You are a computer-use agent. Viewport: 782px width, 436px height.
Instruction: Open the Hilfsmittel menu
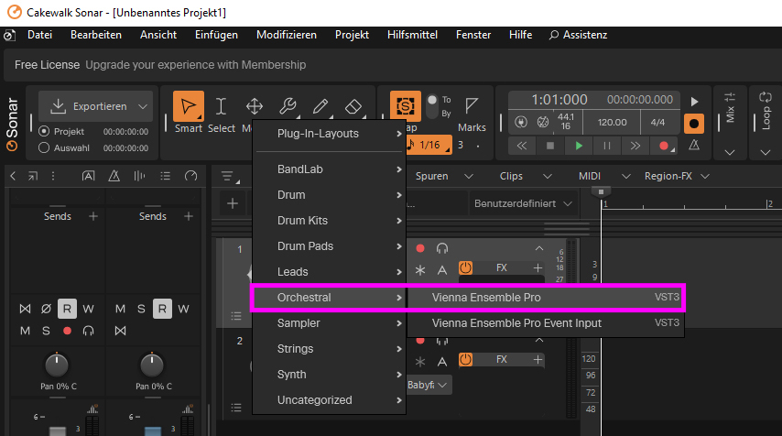pyautogui.click(x=412, y=35)
